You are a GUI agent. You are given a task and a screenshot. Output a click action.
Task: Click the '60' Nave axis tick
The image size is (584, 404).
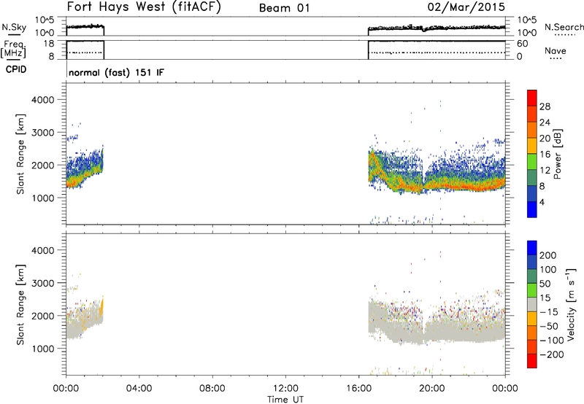coord(522,44)
